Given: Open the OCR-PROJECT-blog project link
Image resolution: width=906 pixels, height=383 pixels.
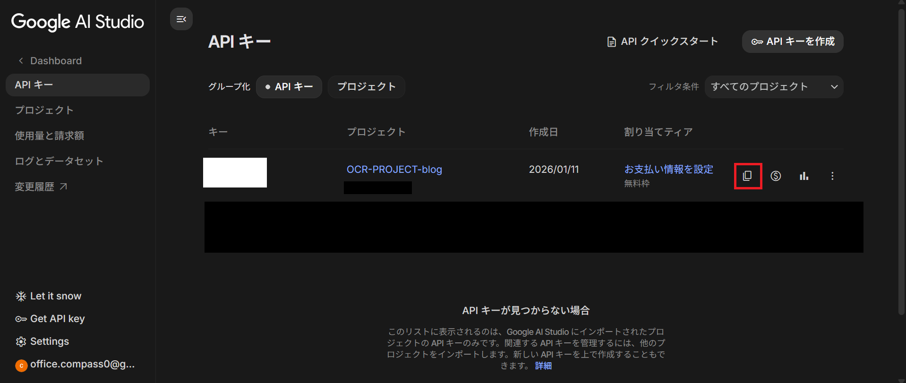Looking at the screenshot, I should (394, 170).
